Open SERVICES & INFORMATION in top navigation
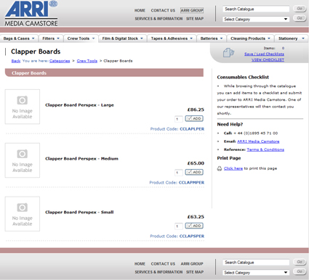 tap(158, 19)
